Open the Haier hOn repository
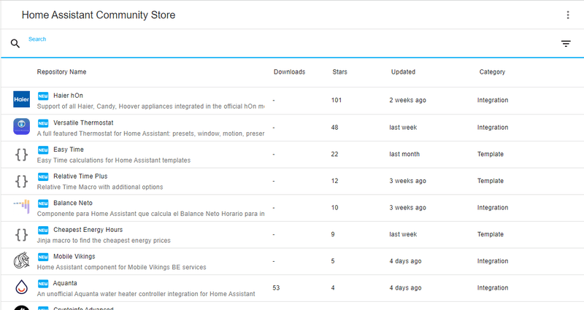 click(68, 96)
